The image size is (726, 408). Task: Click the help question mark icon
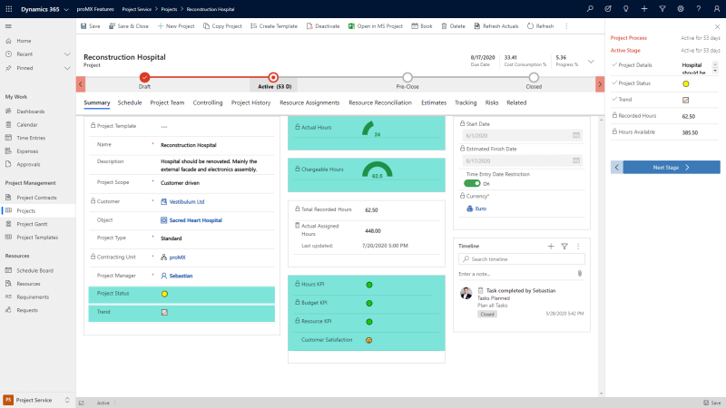(x=700, y=8)
